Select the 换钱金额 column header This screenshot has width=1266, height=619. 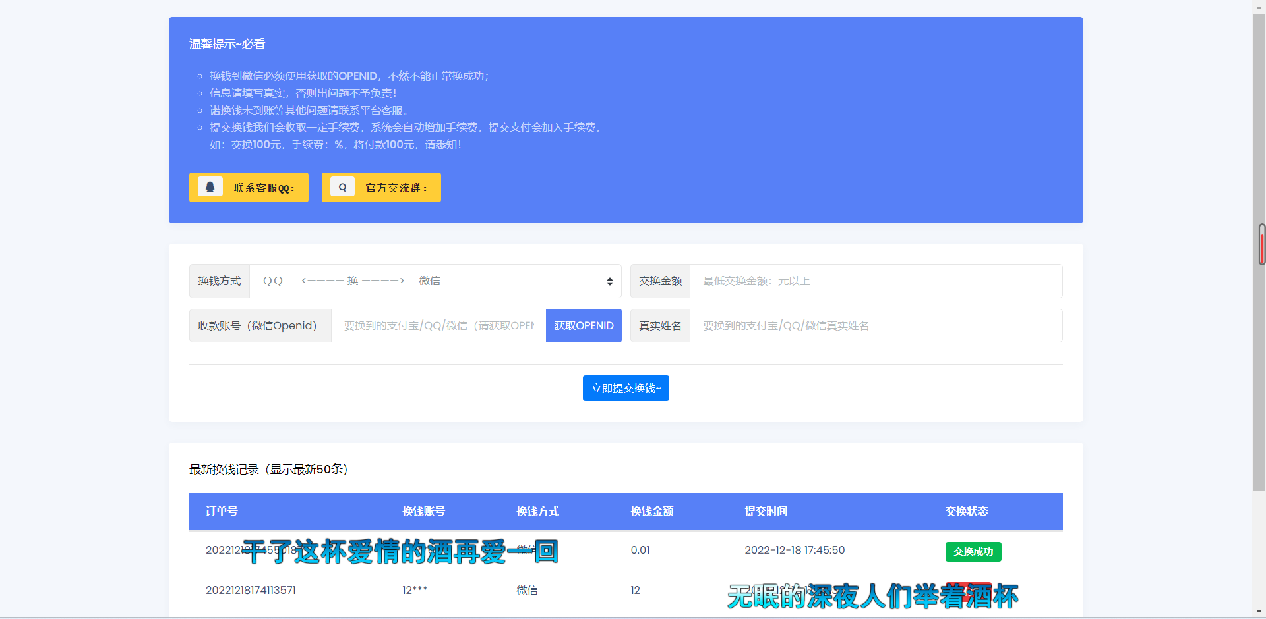click(x=652, y=512)
